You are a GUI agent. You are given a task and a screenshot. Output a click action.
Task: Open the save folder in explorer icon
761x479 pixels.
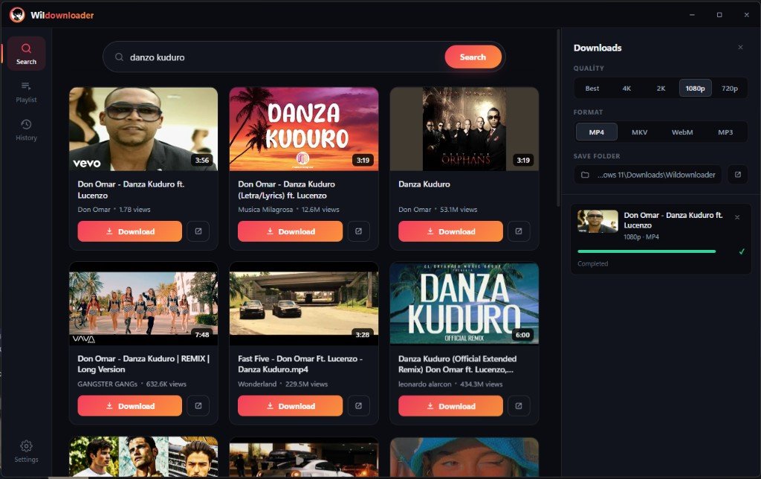click(x=738, y=174)
